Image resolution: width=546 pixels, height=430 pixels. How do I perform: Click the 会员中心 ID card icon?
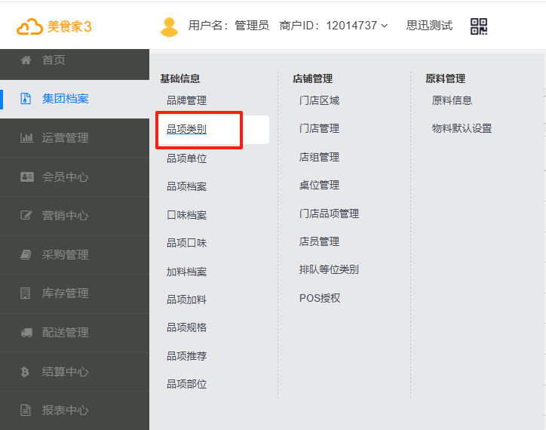tap(26, 177)
